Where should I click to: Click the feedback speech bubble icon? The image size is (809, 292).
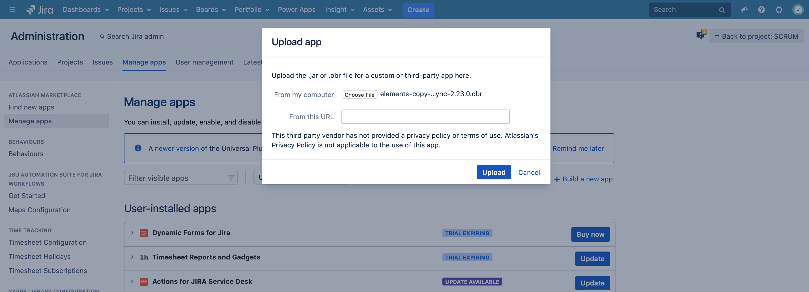pos(700,35)
